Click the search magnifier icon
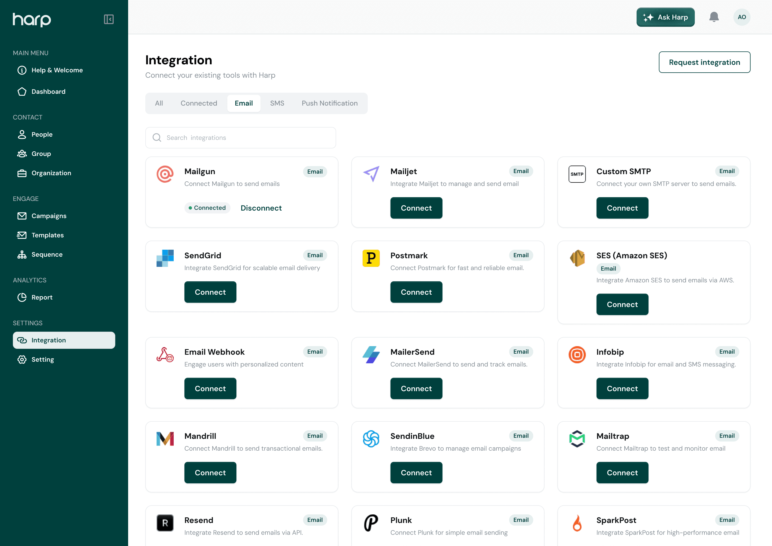This screenshot has height=546, width=772. [157, 137]
